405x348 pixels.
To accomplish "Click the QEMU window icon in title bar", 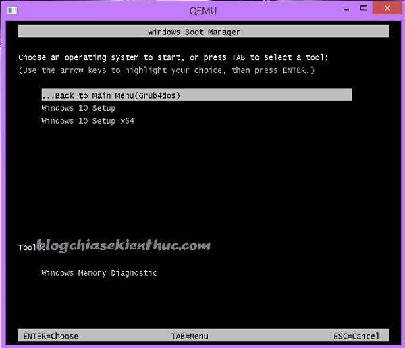I will coord(12,10).
